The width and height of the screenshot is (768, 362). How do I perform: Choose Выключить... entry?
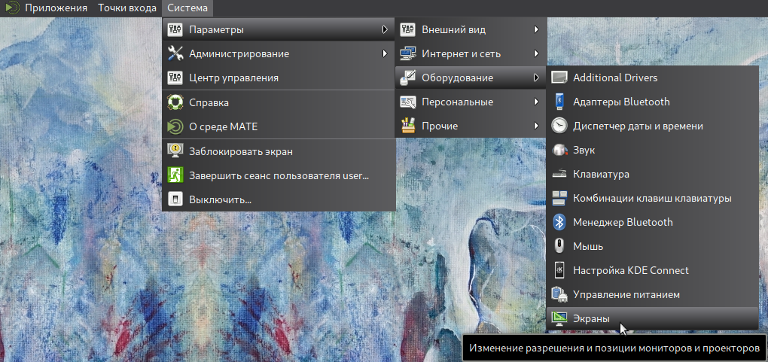pyautogui.click(x=278, y=200)
